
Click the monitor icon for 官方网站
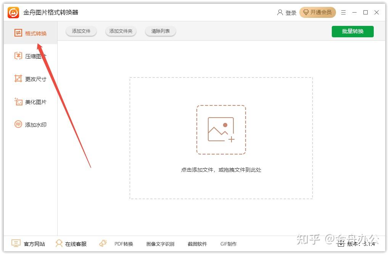pyautogui.click(x=16, y=243)
